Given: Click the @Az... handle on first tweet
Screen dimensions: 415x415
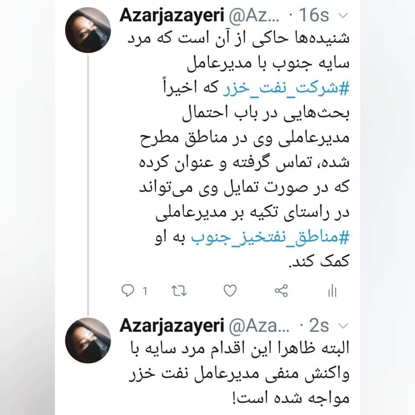Looking at the screenshot, I should [254, 16].
